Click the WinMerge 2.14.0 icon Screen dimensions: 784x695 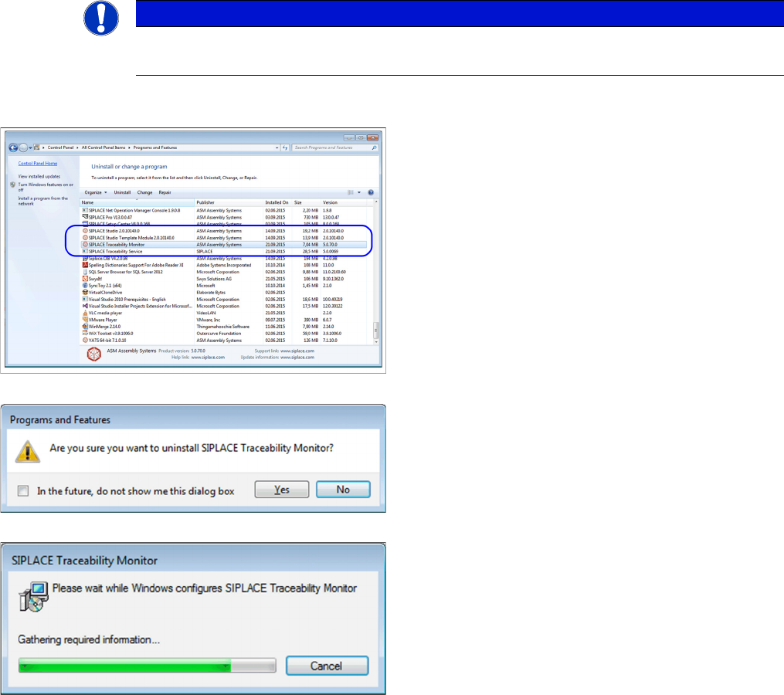coord(85,327)
